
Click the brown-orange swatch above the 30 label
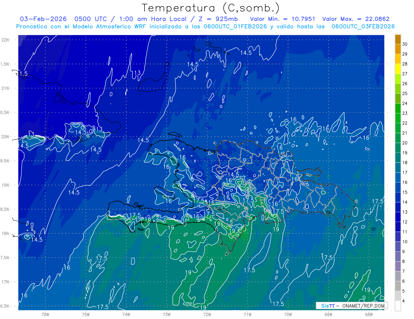(x=398, y=39)
